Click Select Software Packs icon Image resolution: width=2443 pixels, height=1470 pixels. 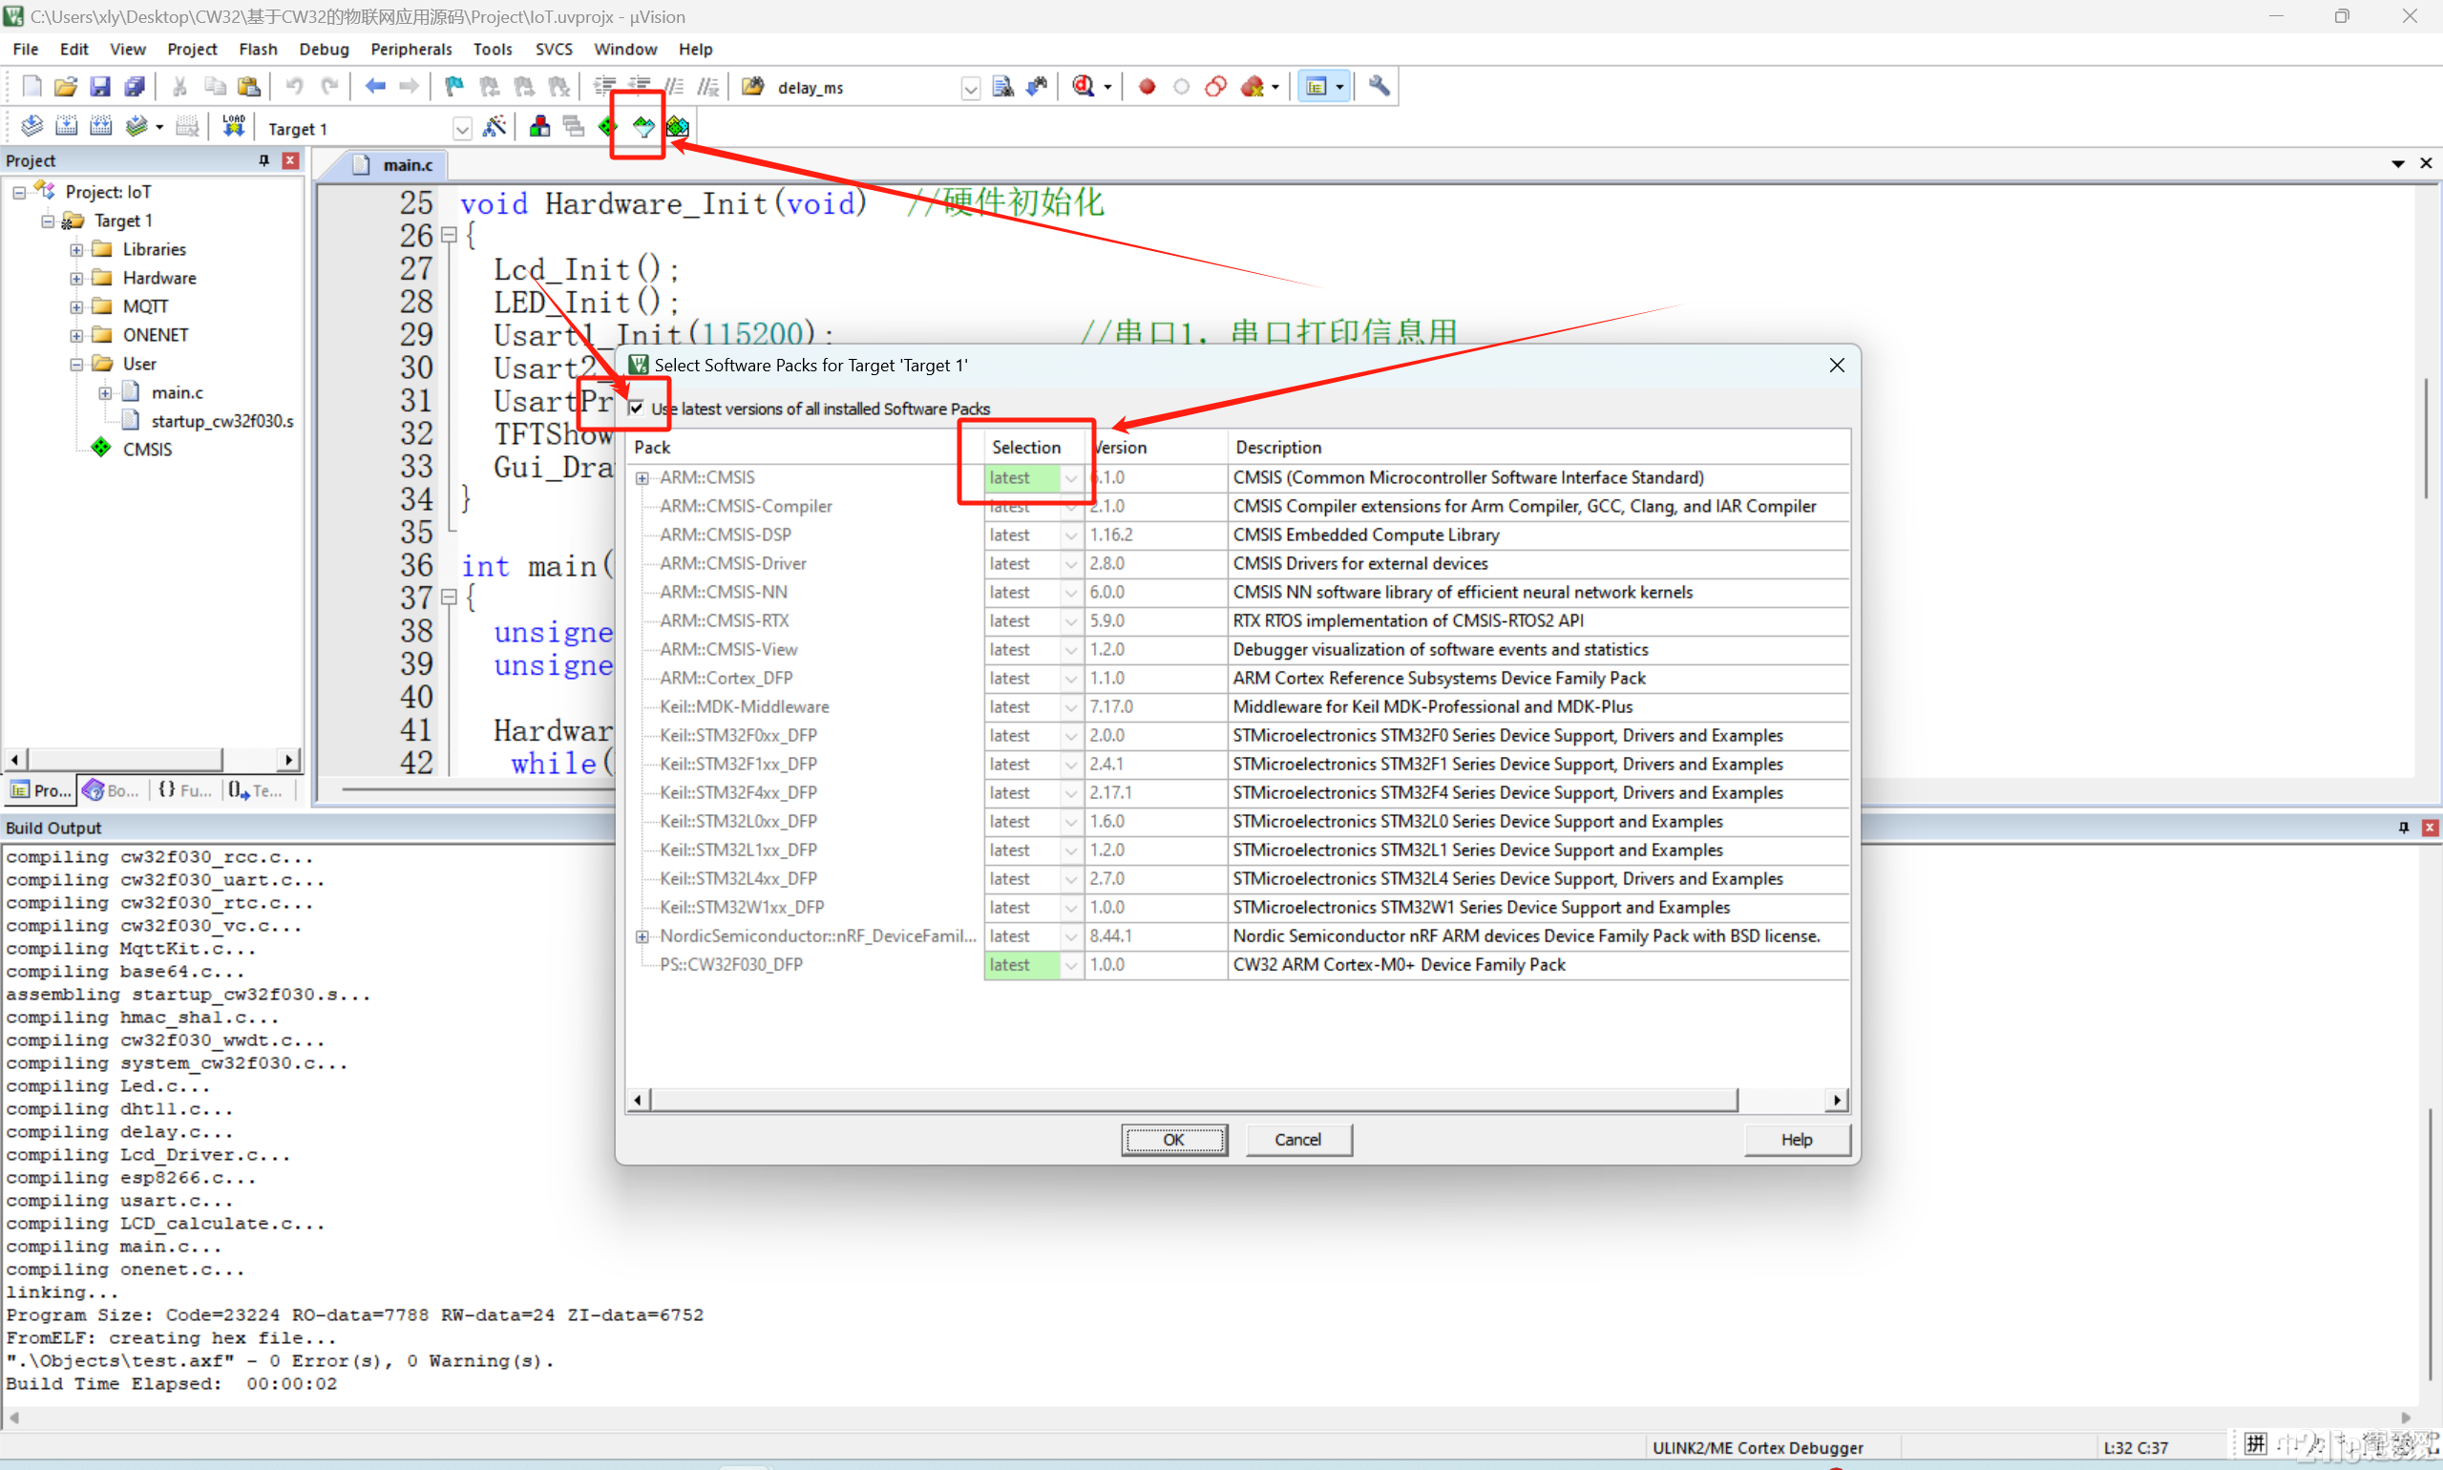point(642,127)
